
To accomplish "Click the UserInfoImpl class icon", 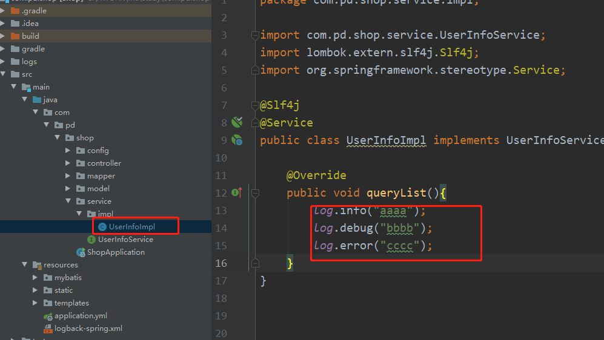I will 102,227.
